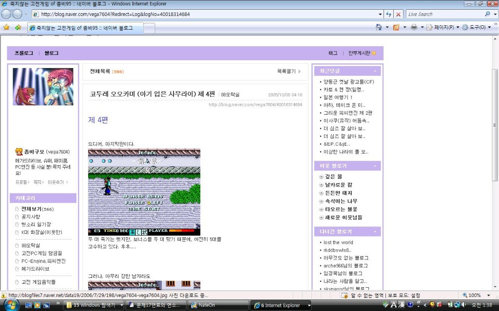Viewport: 499px width, 311px height.
Task: Open the RSS feeds icon
Action: click(396, 27)
